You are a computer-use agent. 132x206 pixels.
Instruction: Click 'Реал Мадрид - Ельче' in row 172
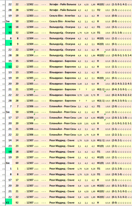(62, 157)
